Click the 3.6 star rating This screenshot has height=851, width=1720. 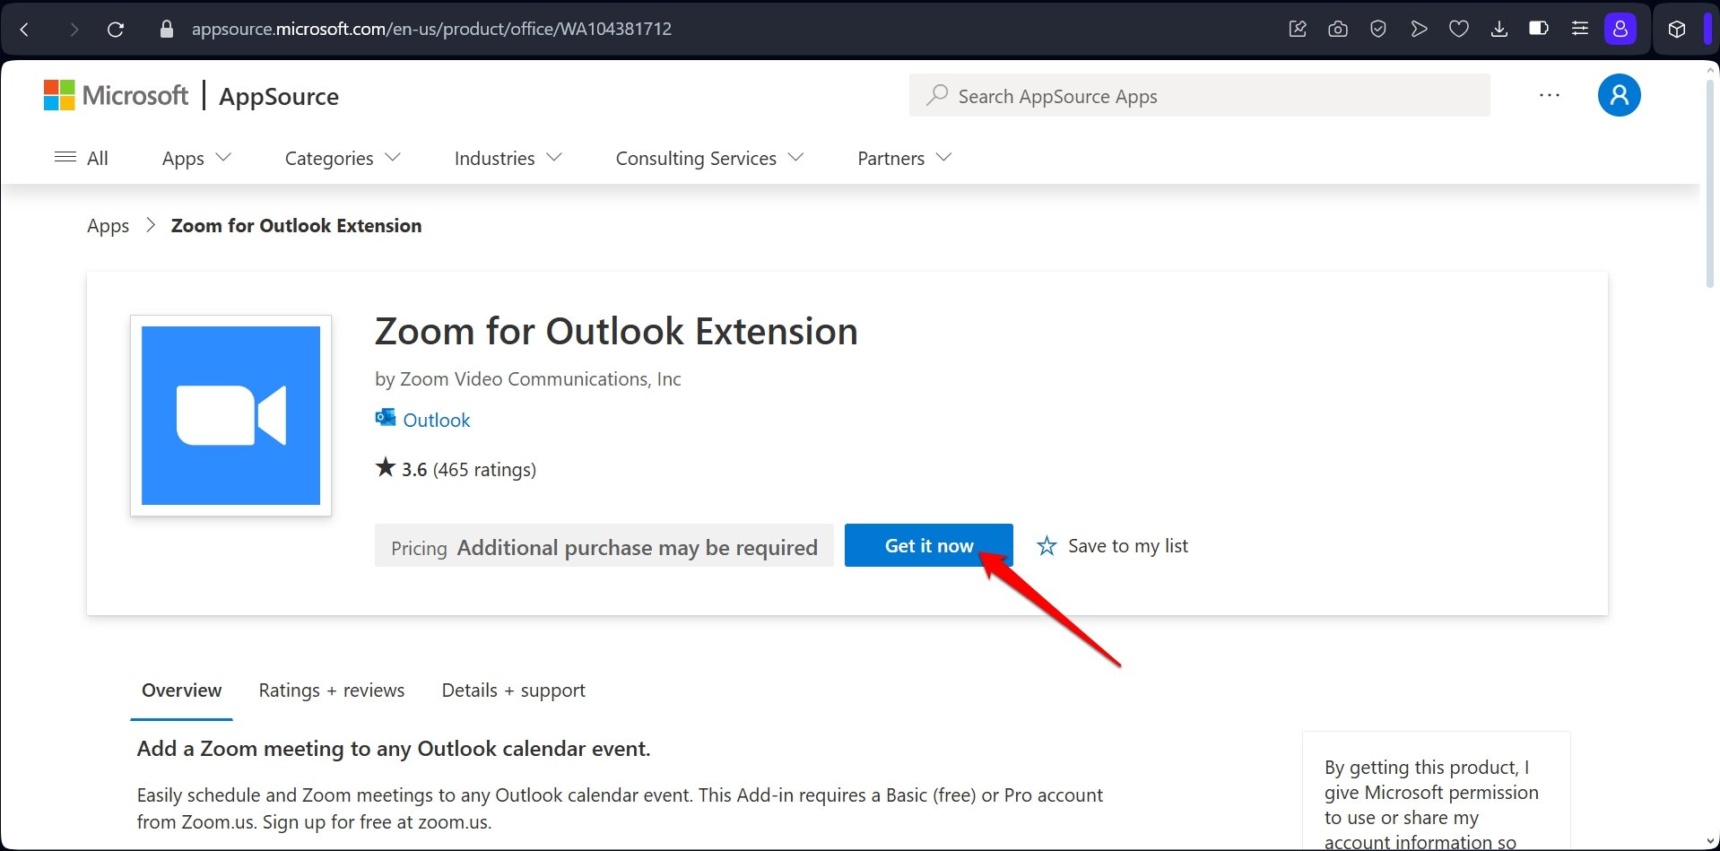coord(401,468)
